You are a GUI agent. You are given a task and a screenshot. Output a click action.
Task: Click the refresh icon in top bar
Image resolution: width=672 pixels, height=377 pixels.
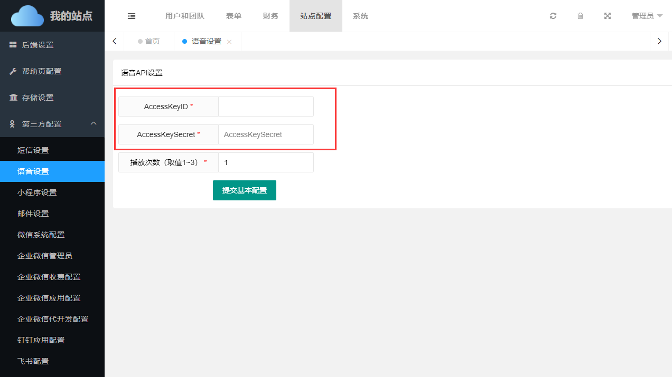tap(553, 16)
